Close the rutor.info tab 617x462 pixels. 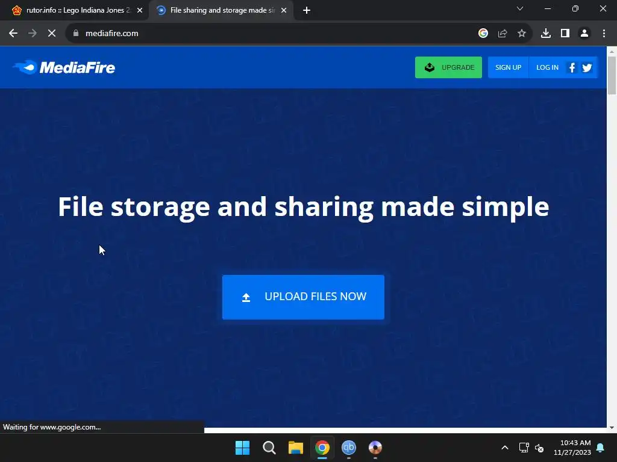(x=140, y=10)
